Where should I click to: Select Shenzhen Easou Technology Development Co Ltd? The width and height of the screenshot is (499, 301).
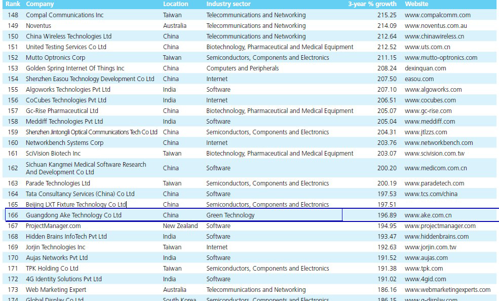[90, 79]
